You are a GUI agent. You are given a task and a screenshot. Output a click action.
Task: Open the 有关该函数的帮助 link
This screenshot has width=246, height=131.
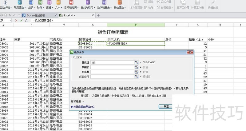pyautogui.click(x=83, y=107)
